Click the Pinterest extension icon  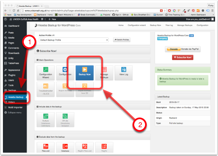tap(193, 10)
